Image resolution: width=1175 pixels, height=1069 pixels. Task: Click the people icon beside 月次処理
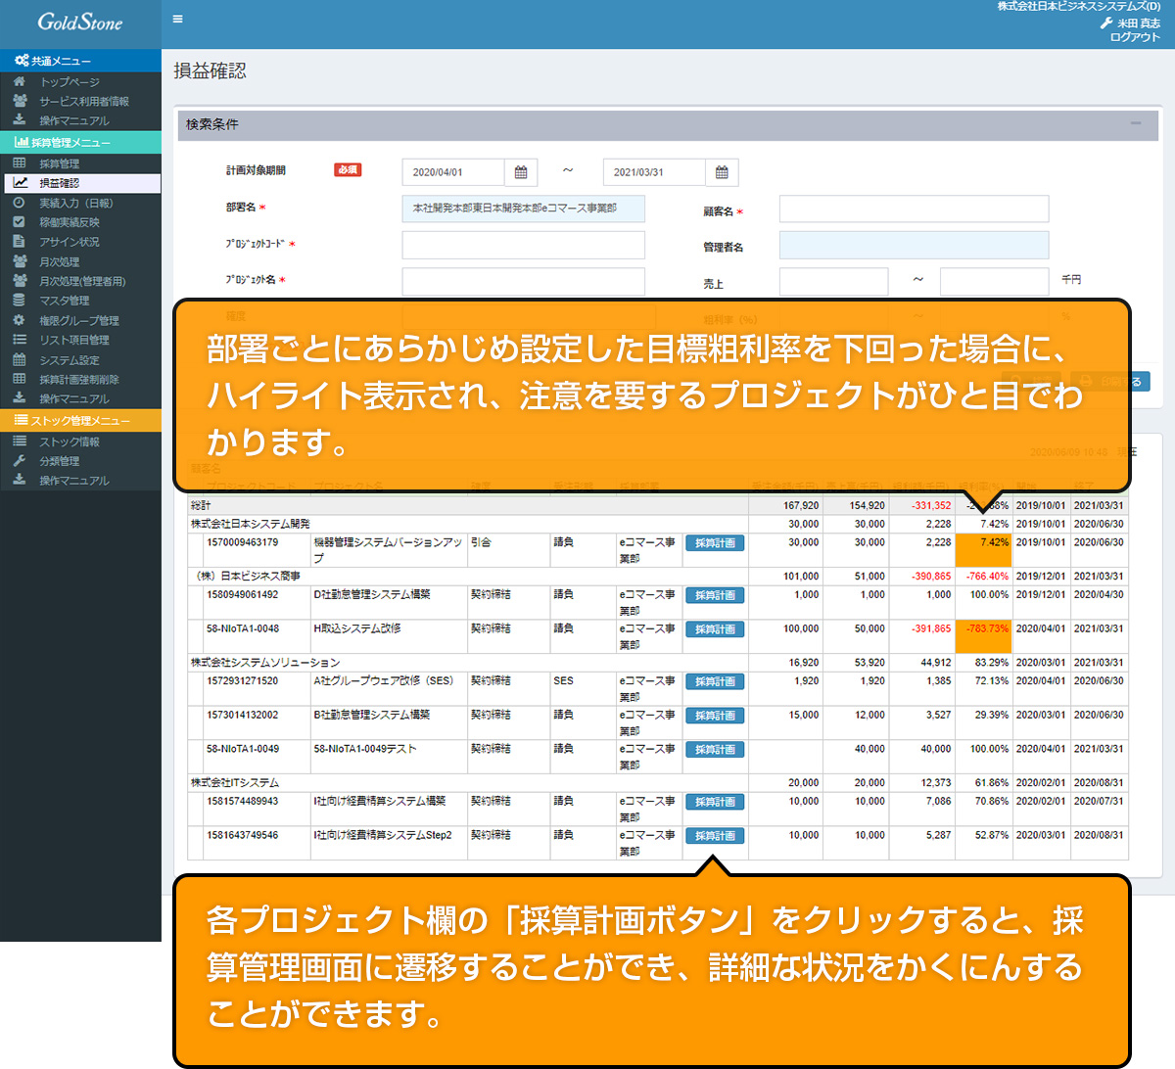click(20, 261)
